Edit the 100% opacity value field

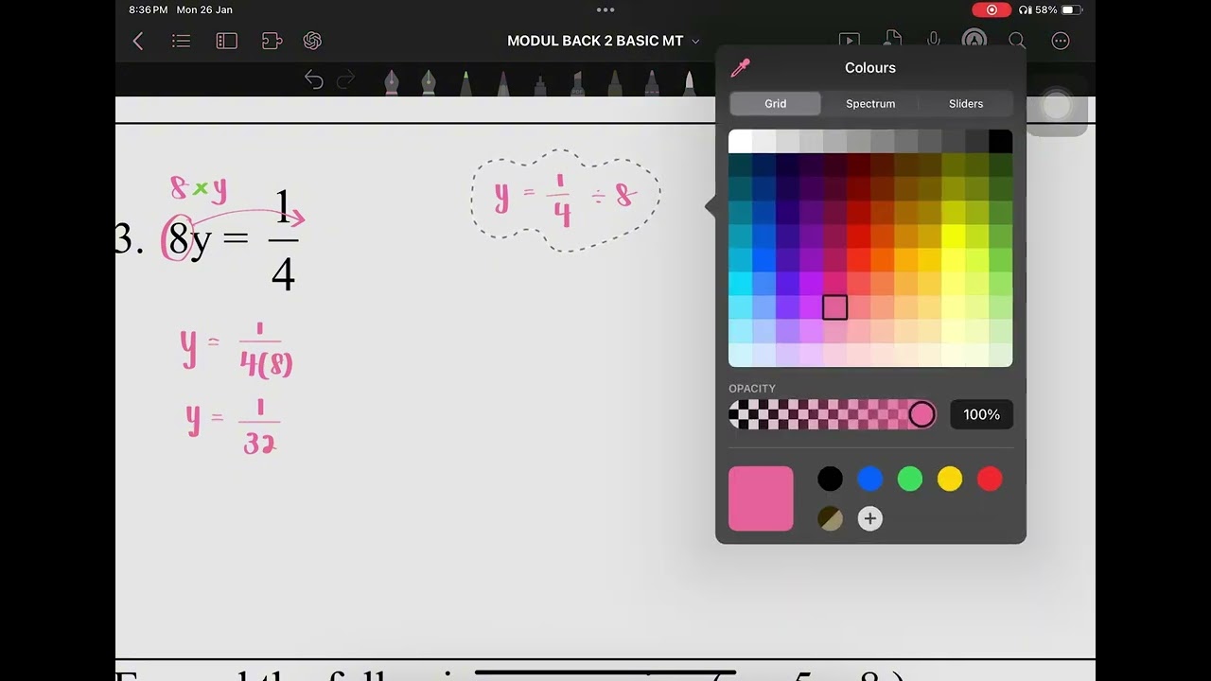[x=981, y=414]
